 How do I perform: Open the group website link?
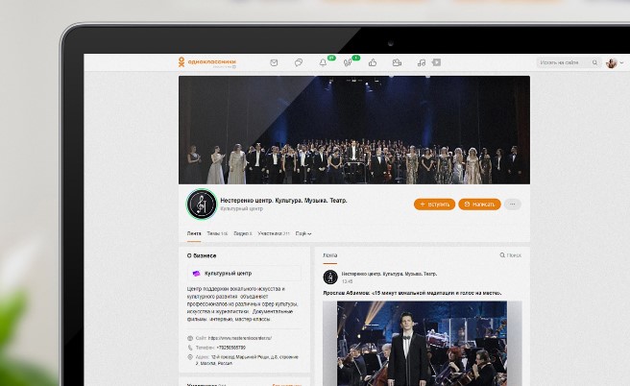tap(239, 338)
